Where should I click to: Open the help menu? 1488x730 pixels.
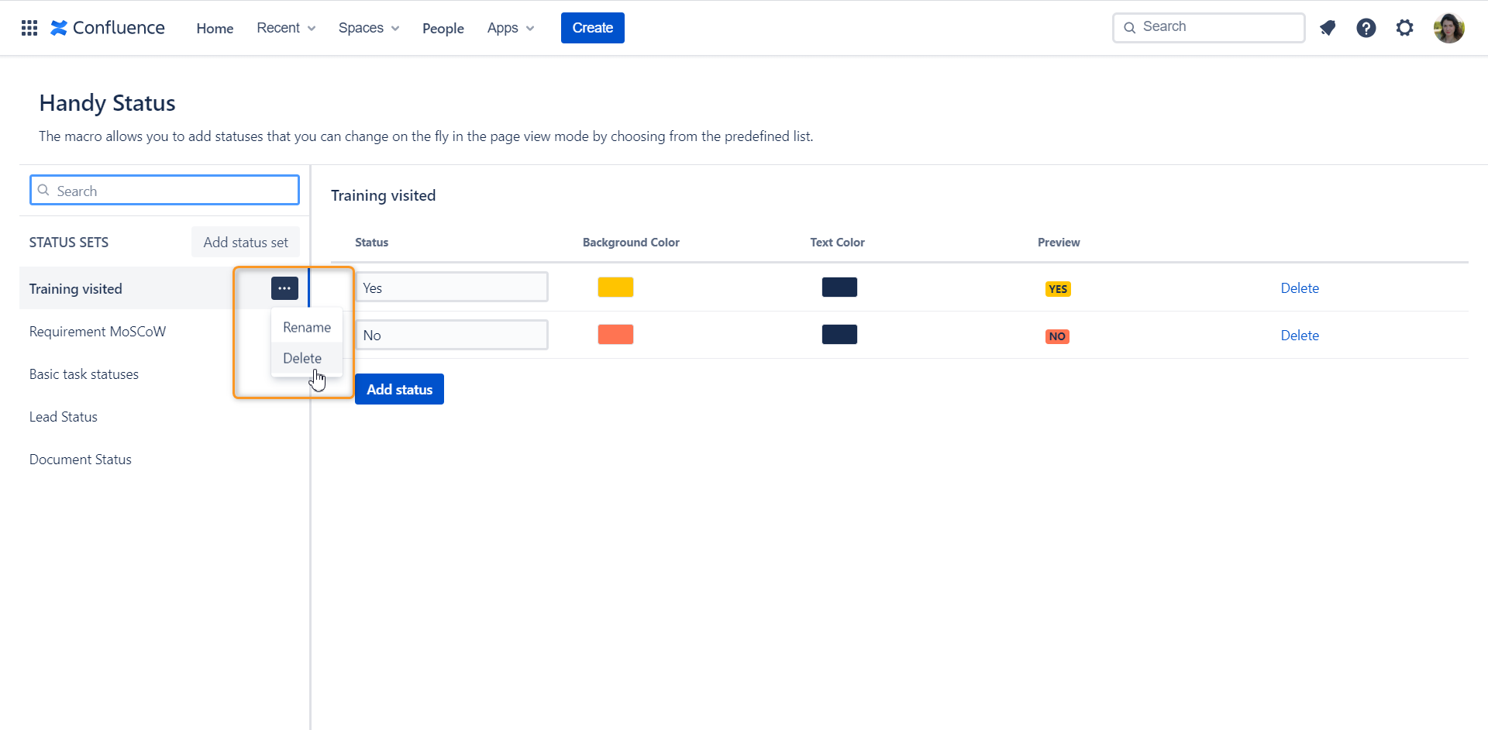click(1366, 28)
